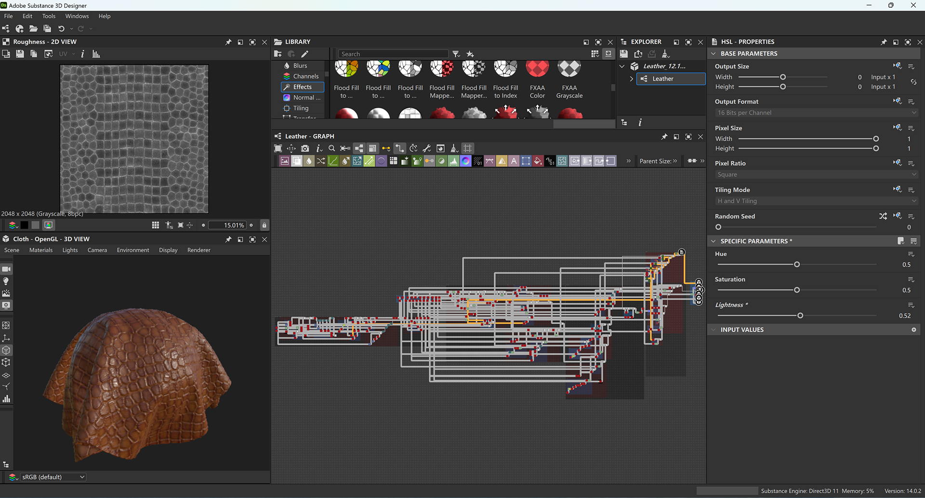Click the camera screenshot icon in graph toolbar

(305, 148)
